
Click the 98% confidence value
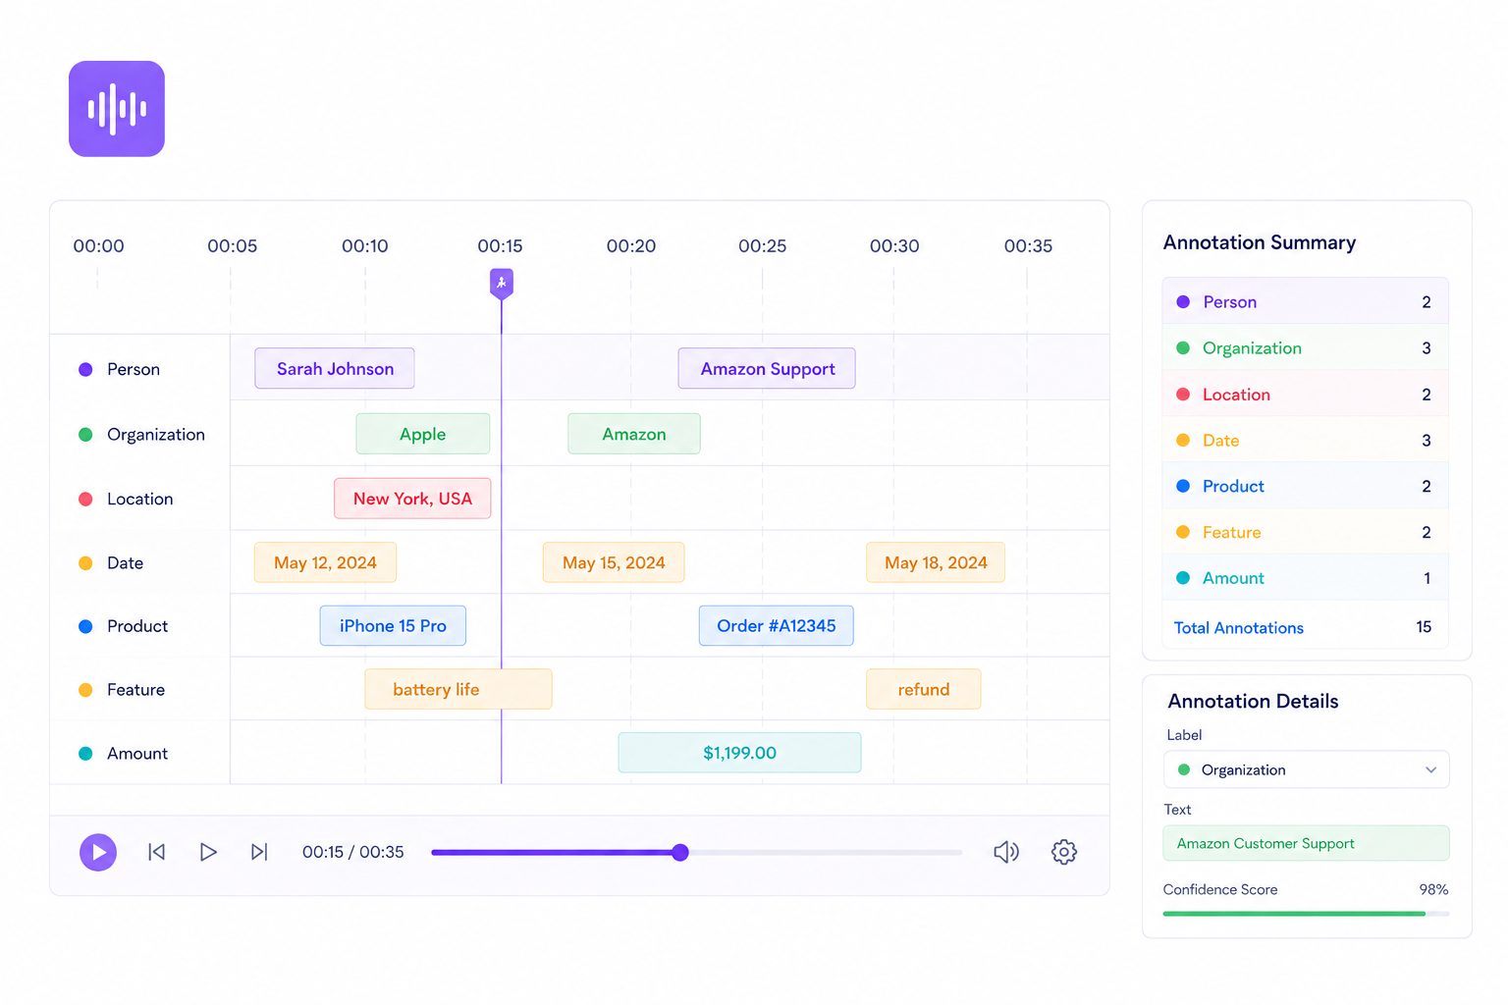(1433, 889)
